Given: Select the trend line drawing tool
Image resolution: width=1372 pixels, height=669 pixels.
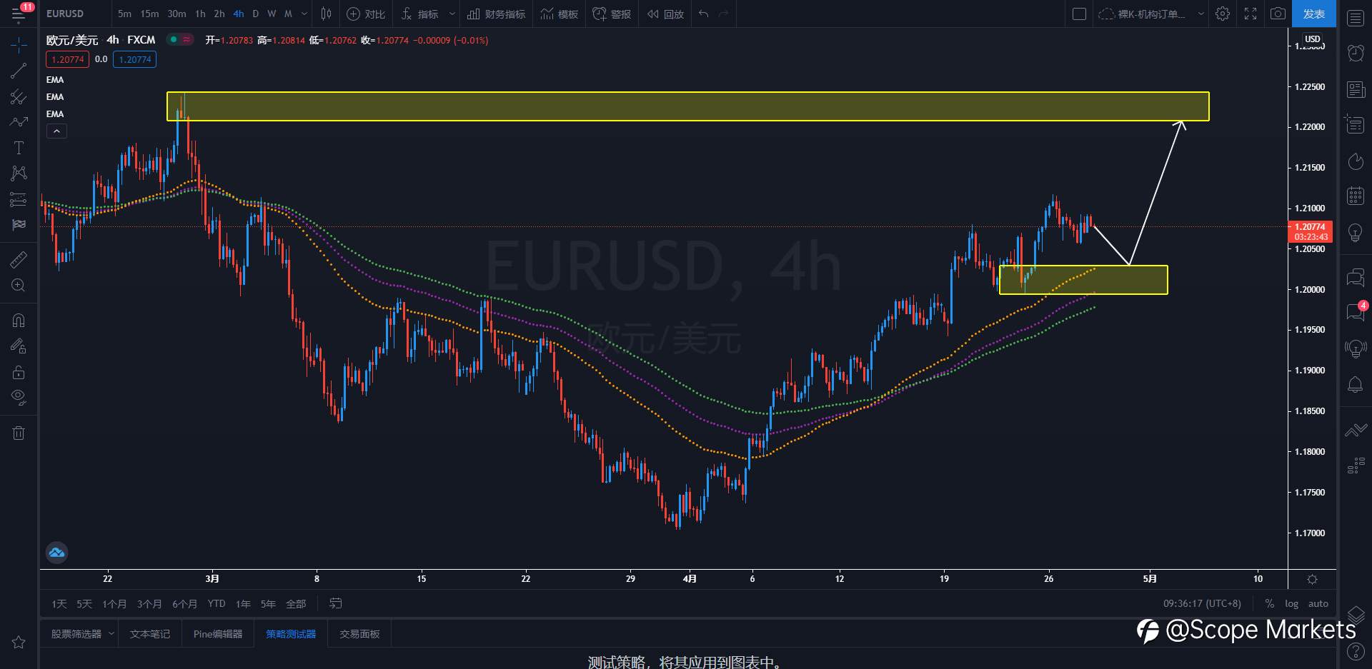Looking at the screenshot, I should pyautogui.click(x=19, y=71).
